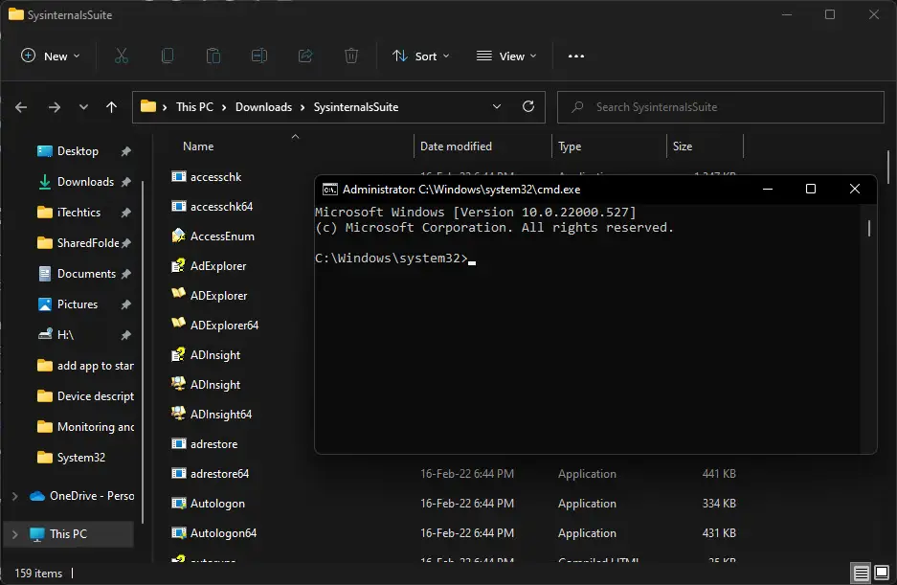Viewport: 897px width, 585px height.
Task: Open the Sort dropdown menu
Action: click(x=421, y=56)
